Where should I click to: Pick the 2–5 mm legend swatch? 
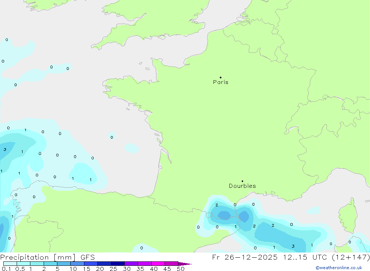click(x=50, y=264)
